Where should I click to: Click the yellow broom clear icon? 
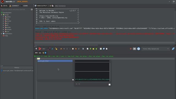pyautogui.click(x=56, y=49)
